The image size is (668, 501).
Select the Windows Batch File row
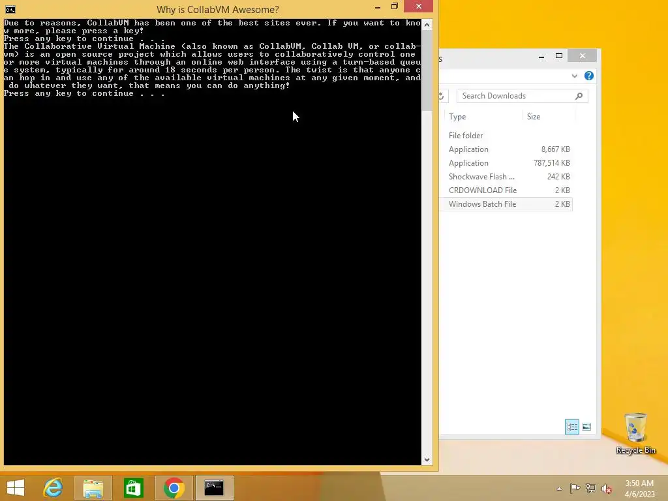click(506, 204)
